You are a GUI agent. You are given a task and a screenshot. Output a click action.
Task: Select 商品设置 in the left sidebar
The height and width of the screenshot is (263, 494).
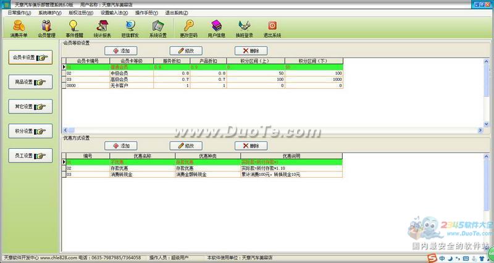point(30,81)
